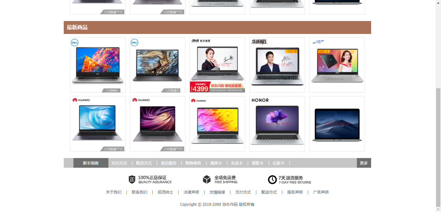
Task: Open Dell laptop with colorful geometric wallpaper
Action: (x=98, y=65)
